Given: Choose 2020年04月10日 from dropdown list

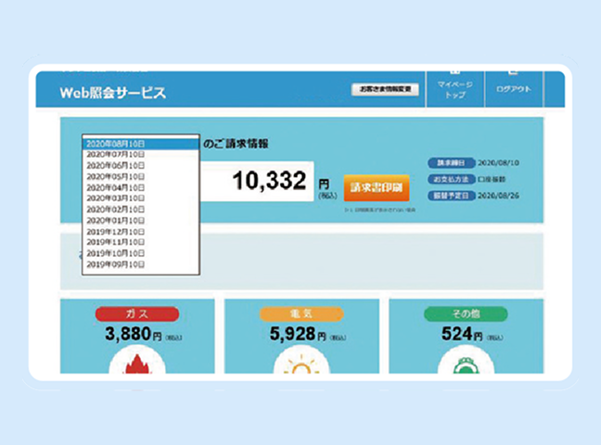Looking at the screenshot, I should (141, 188).
